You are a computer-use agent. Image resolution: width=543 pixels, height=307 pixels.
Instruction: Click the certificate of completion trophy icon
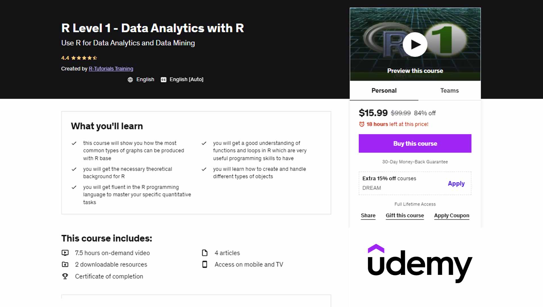point(66,276)
